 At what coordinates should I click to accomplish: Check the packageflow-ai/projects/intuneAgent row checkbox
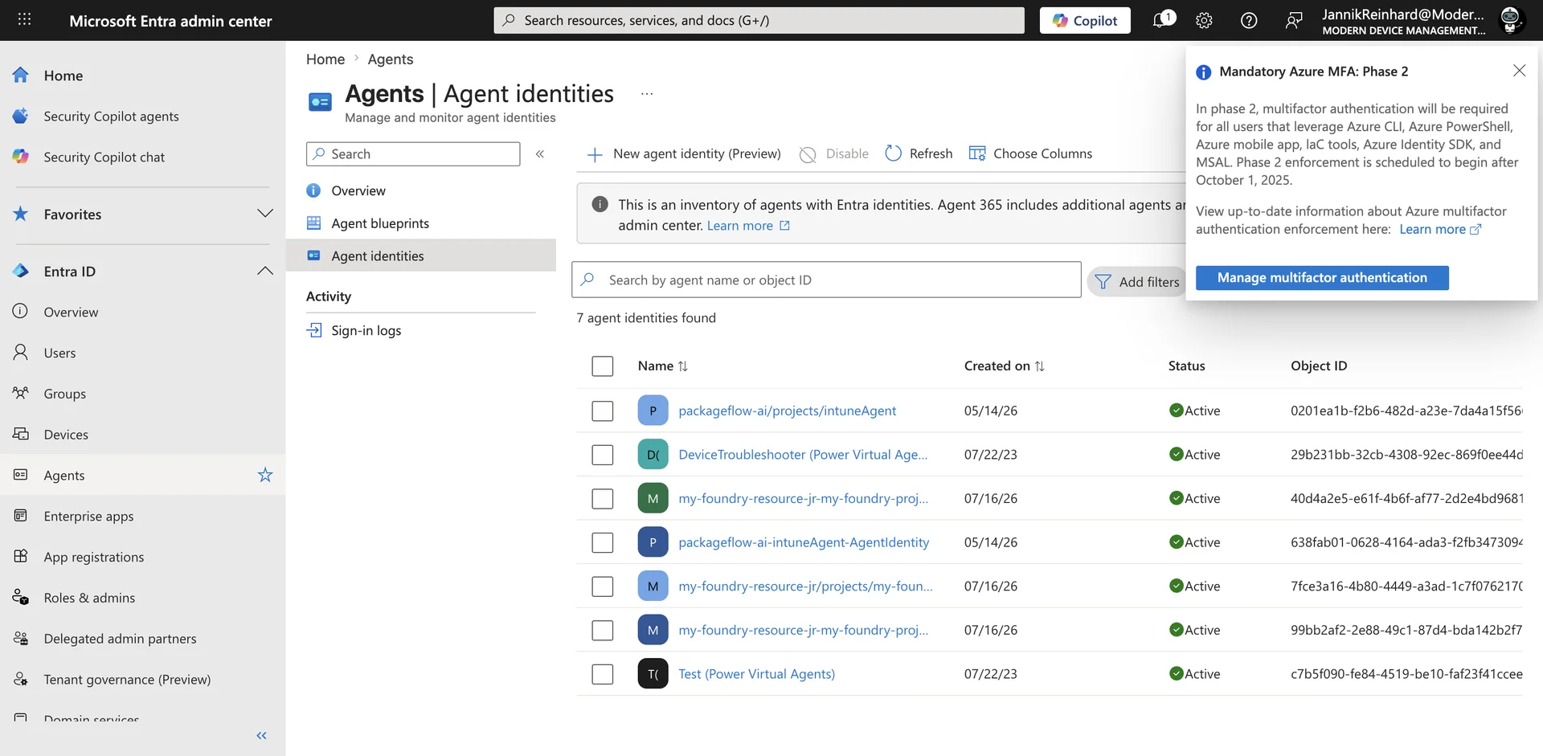pyautogui.click(x=602, y=411)
